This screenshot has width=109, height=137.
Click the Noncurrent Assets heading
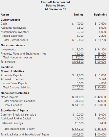[x=13, y=45]
